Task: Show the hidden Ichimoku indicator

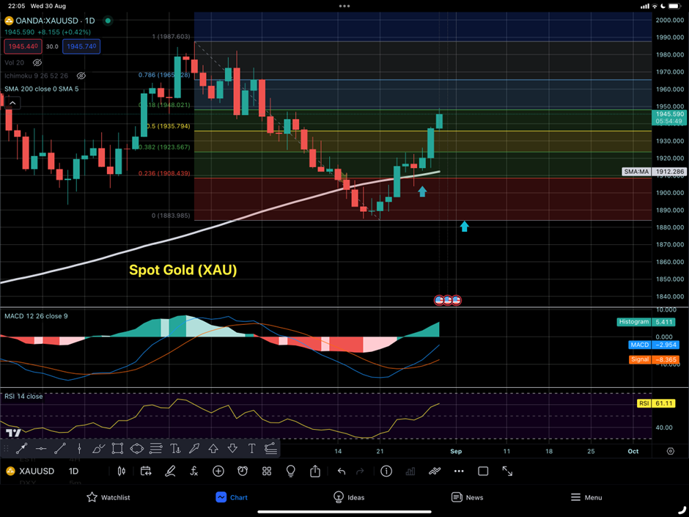Action: click(x=81, y=76)
